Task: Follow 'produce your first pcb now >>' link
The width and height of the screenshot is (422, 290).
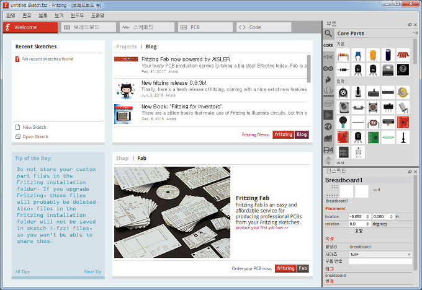Action: click(x=262, y=227)
